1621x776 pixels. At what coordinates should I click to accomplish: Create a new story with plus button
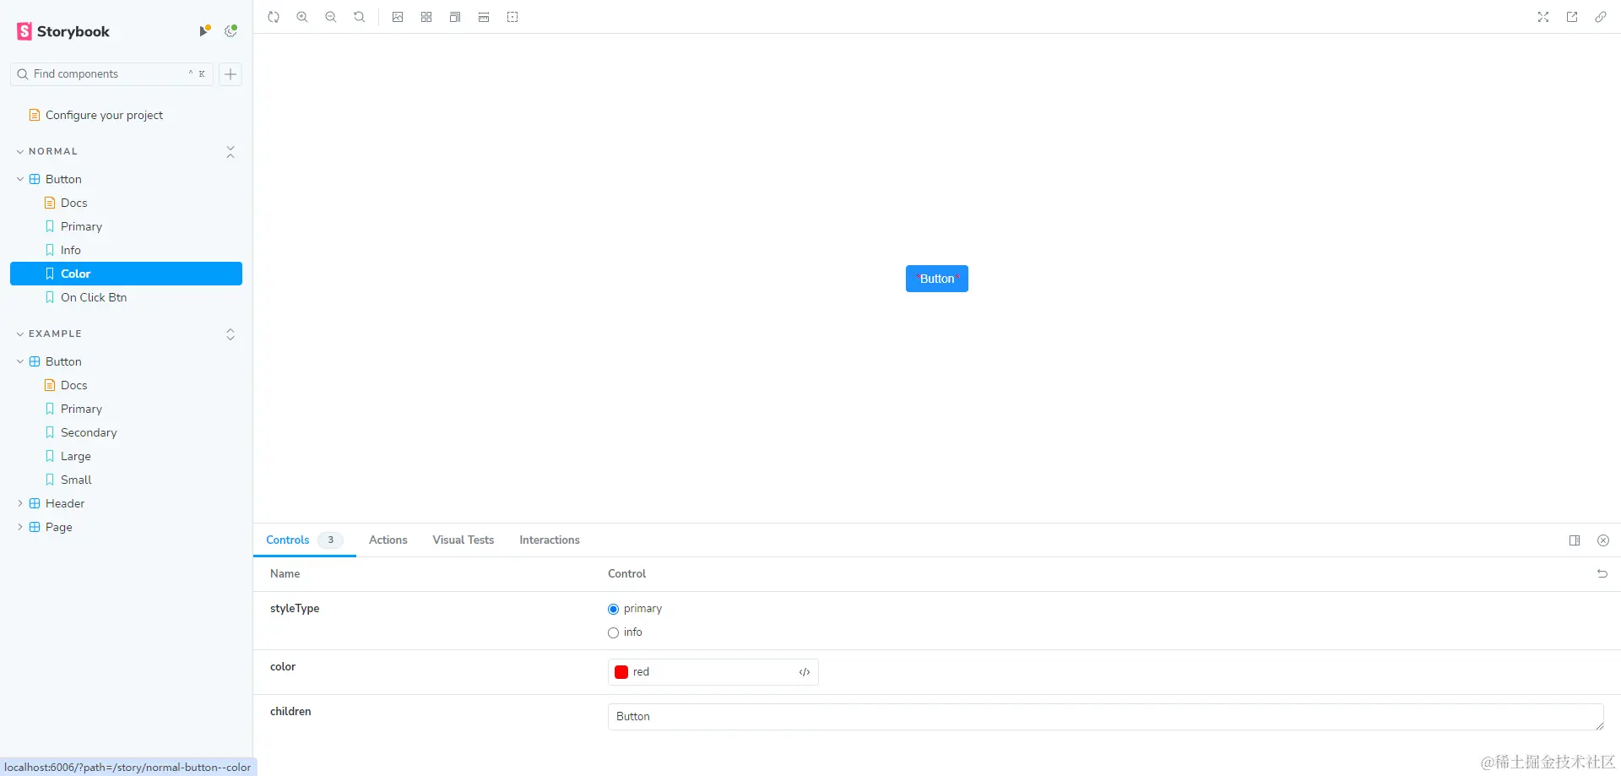(230, 74)
